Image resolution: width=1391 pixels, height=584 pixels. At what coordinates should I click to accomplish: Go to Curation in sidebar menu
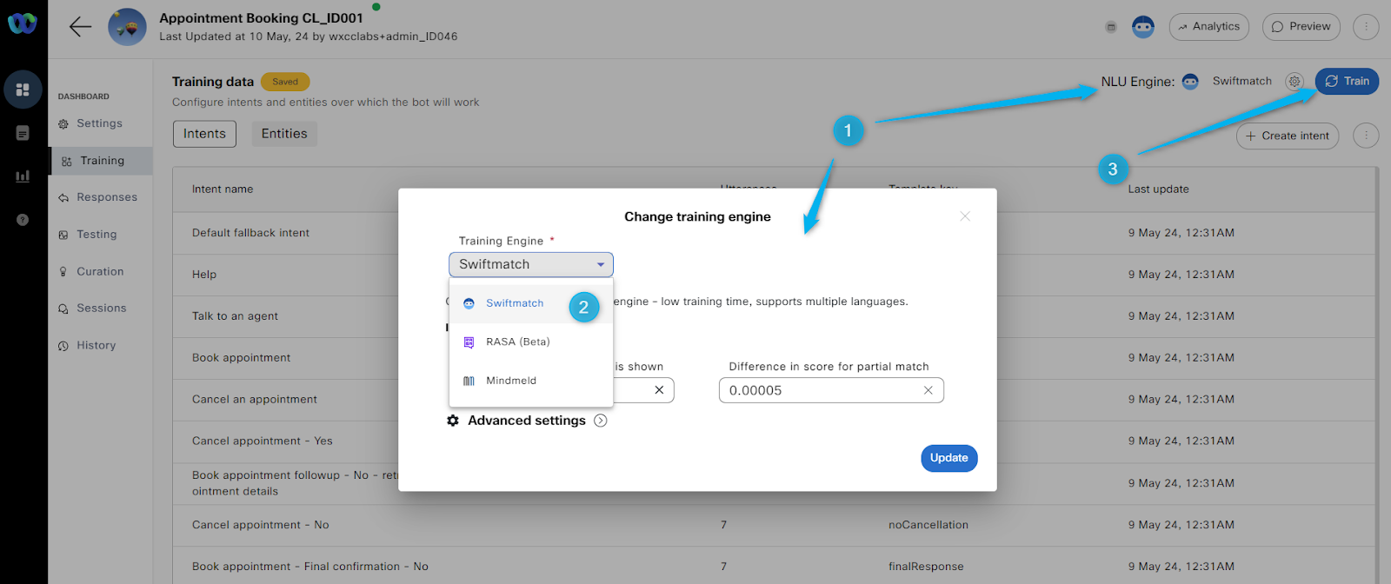tap(100, 272)
